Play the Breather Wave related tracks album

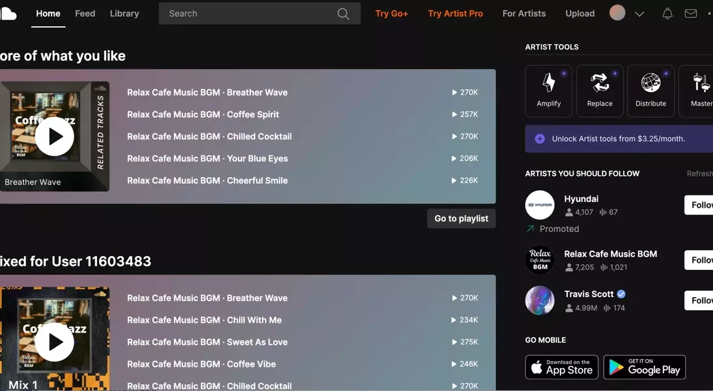pyautogui.click(x=54, y=136)
